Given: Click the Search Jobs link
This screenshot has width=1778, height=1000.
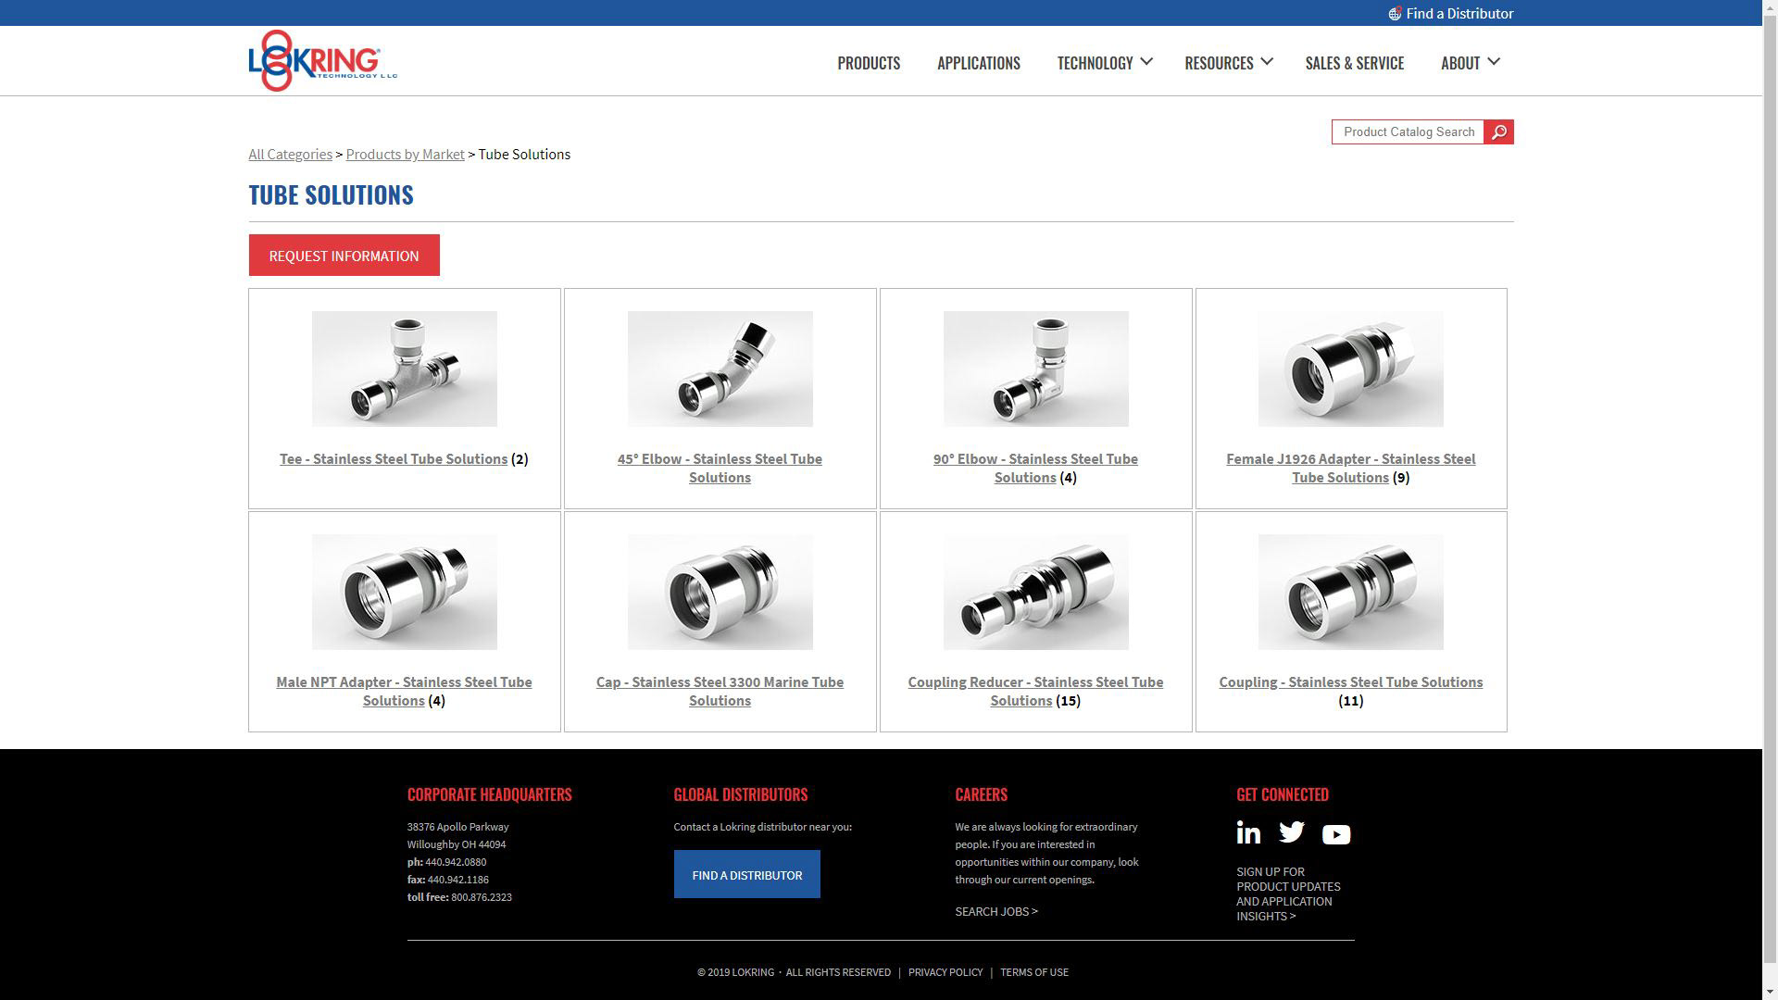Looking at the screenshot, I should pyautogui.click(x=995, y=912).
